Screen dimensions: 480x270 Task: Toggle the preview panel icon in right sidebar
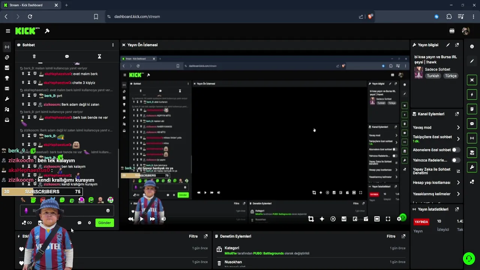(472, 80)
